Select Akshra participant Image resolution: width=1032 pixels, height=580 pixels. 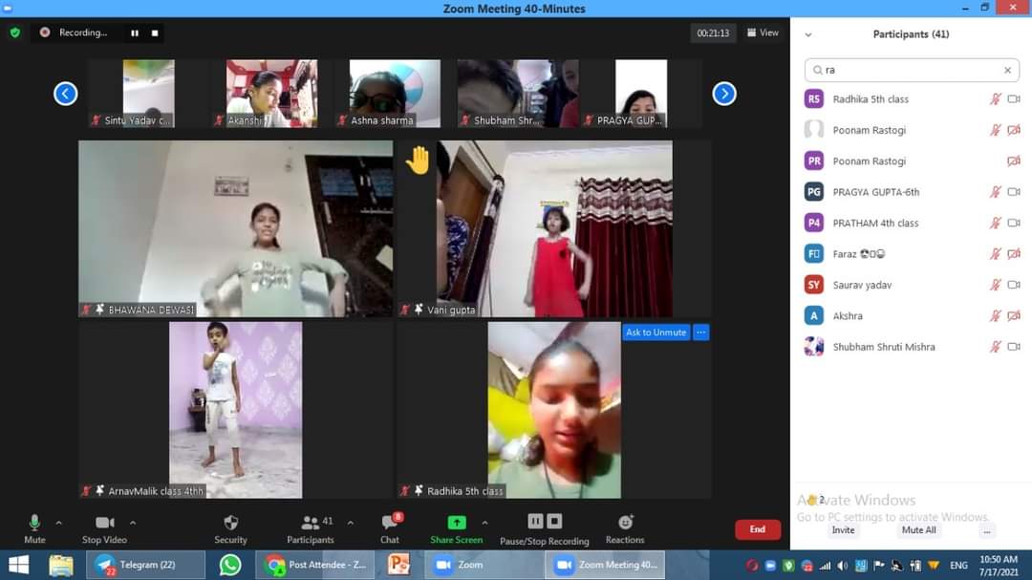912,315
